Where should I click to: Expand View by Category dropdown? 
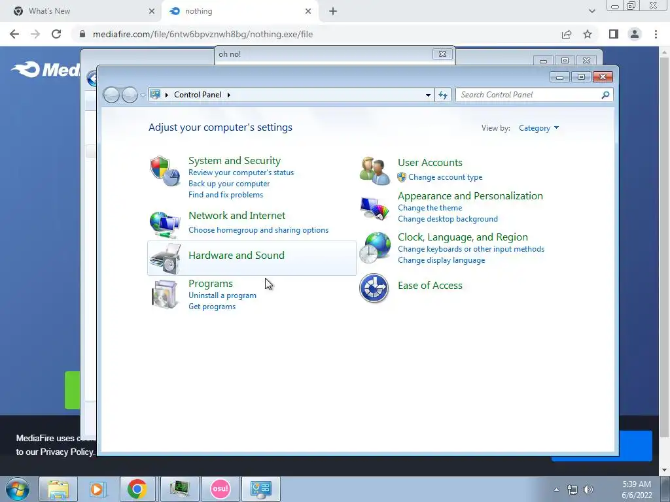[538, 128]
